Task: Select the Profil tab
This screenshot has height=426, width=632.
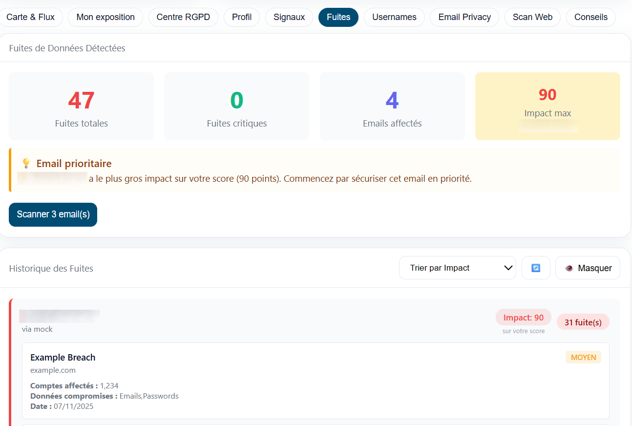Action: (x=242, y=17)
